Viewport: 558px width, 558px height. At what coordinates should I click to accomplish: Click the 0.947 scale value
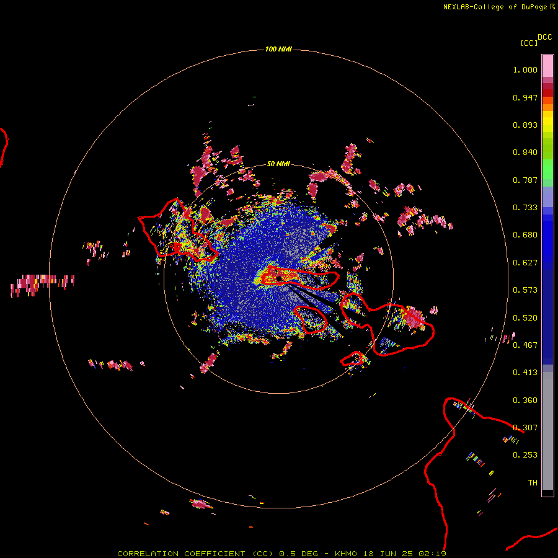point(525,97)
